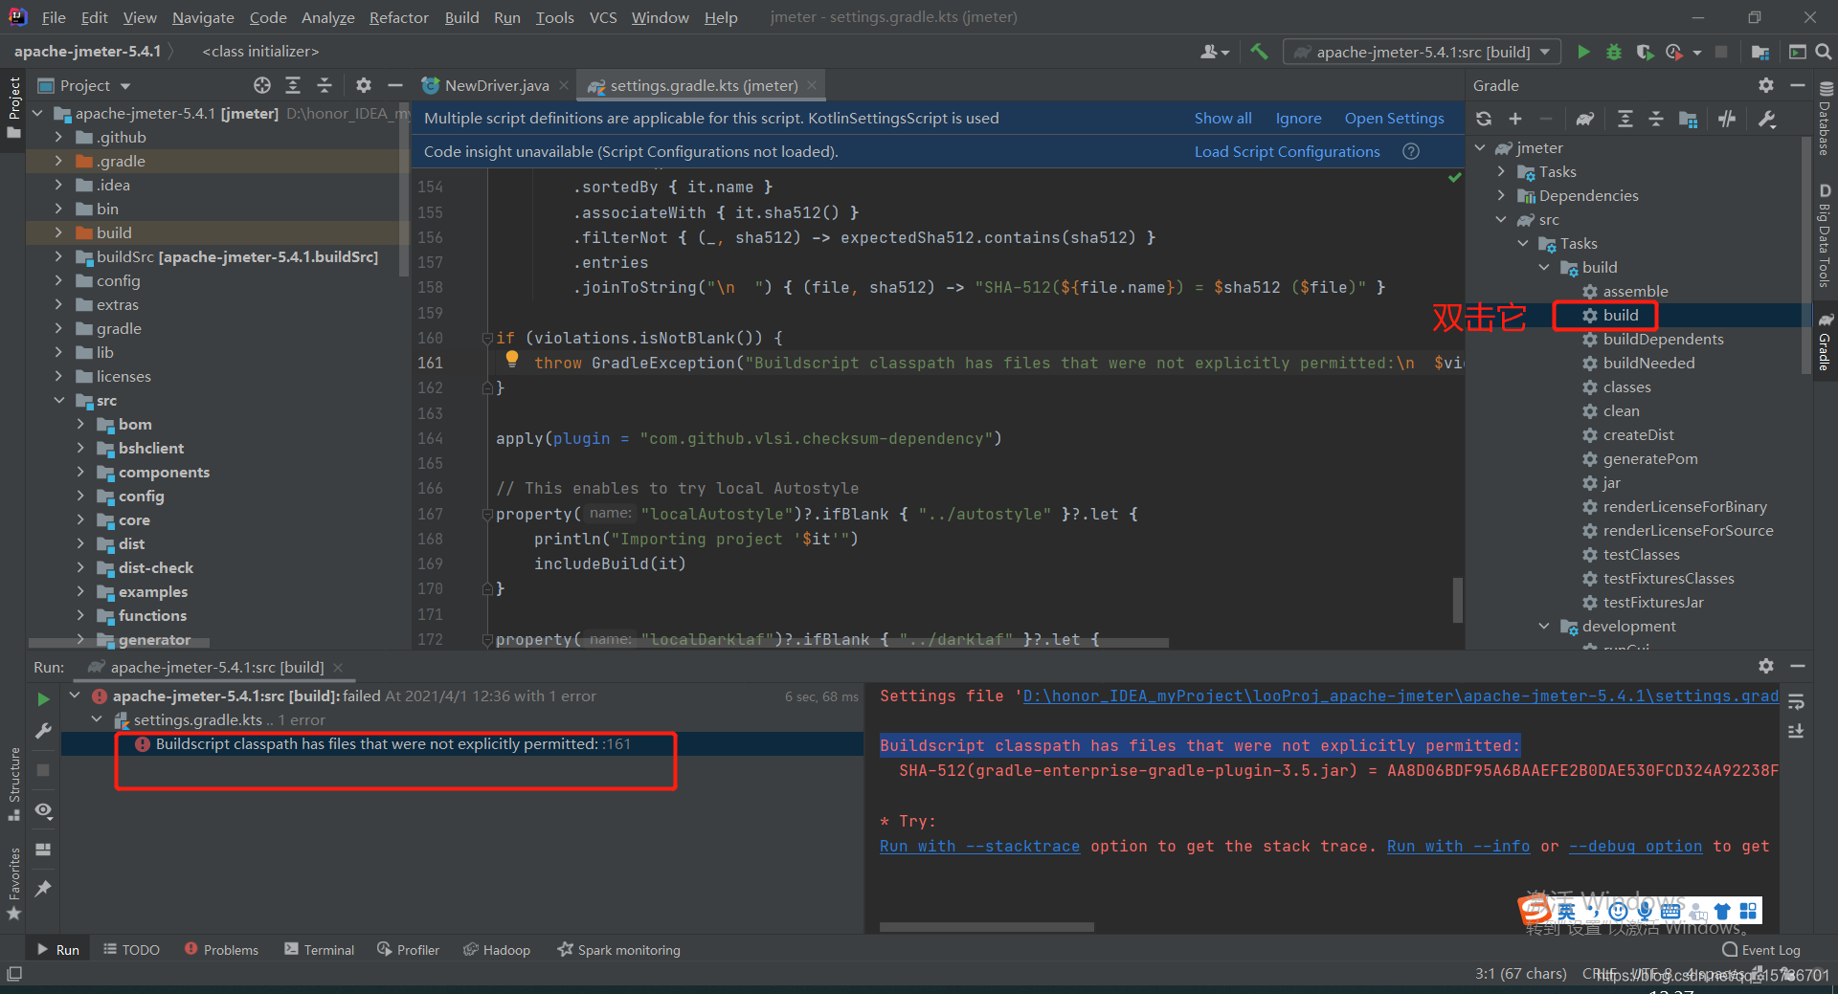The height and width of the screenshot is (994, 1838).
Task: Open the Search Everywhere magnifier icon
Action: tap(1824, 52)
